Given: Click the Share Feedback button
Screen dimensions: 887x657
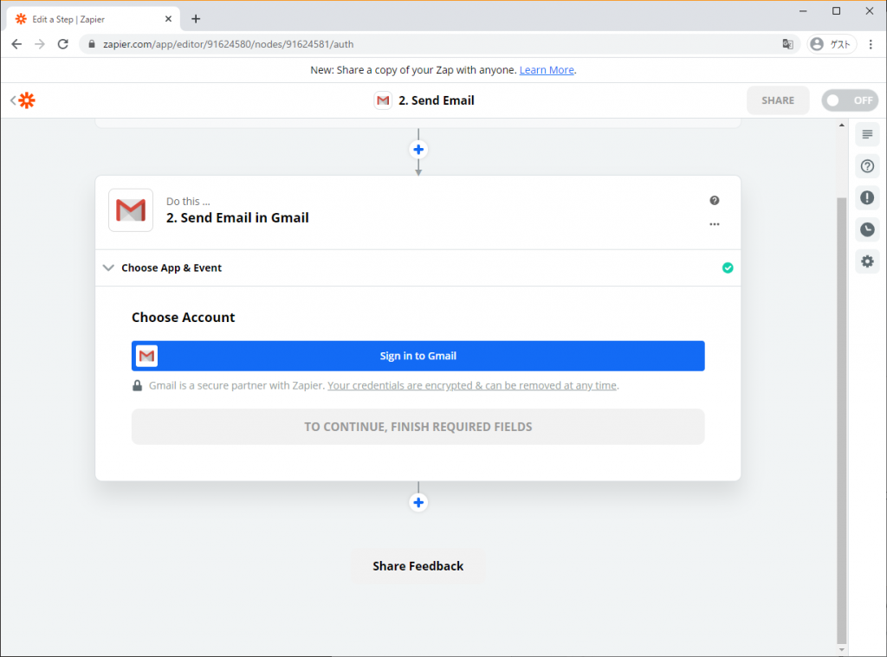Looking at the screenshot, I should pos(418,566).
